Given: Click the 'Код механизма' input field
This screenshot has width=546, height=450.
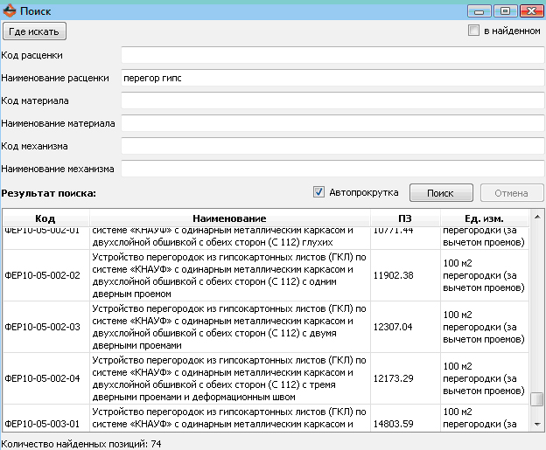Looking at the screenshot, I should click(332, 146).
